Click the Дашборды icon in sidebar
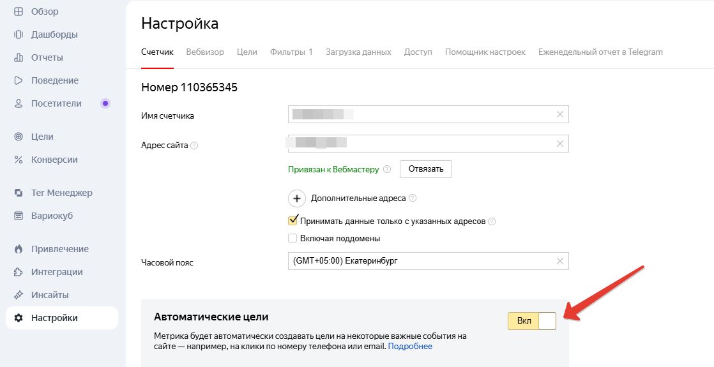The height and width of the screenshot is (367, 714). (19, 34)
